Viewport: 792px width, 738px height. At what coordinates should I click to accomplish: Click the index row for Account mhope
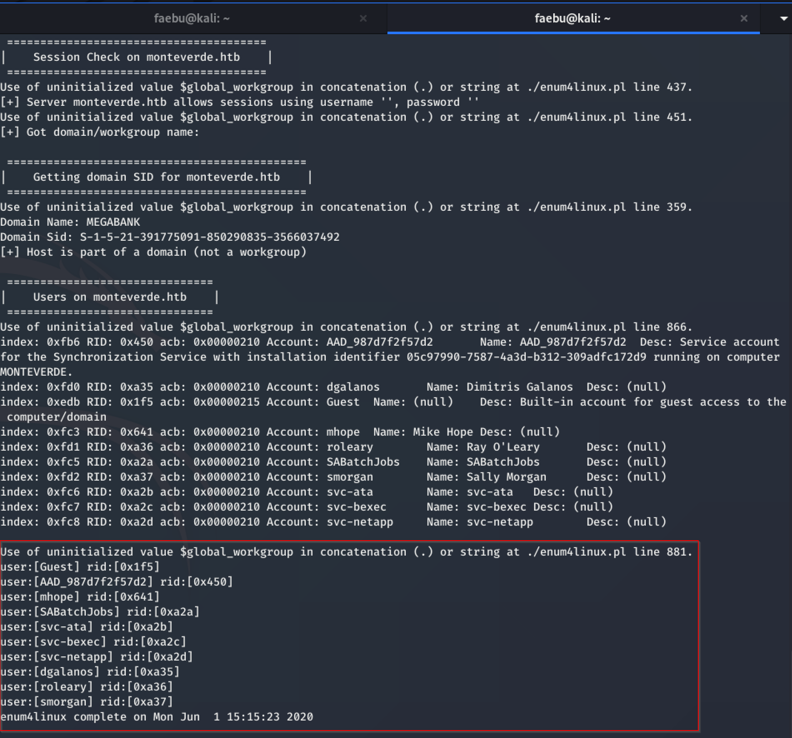(x=280, y=432)
